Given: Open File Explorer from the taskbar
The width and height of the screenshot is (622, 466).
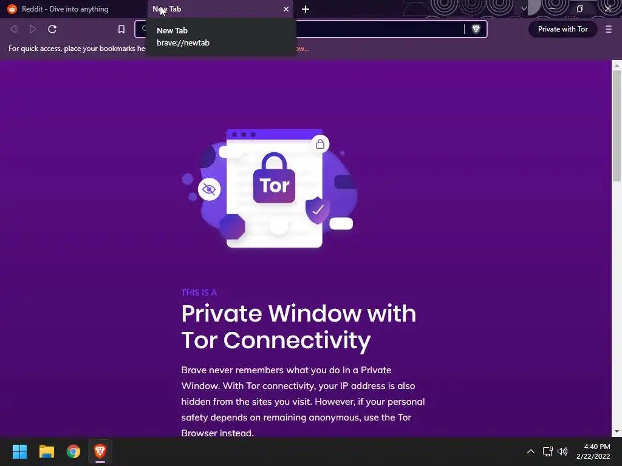Looking at the screenshot, I should (x=46, y=451).
